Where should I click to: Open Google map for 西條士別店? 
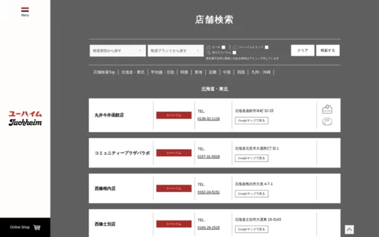251,229
